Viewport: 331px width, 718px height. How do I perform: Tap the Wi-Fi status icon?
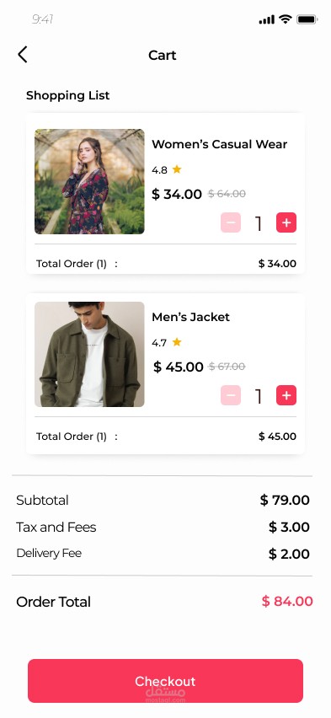[x=286, y=19]
